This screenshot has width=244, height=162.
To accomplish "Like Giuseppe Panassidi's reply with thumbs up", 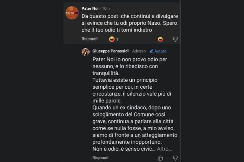I will coord(160,158).
